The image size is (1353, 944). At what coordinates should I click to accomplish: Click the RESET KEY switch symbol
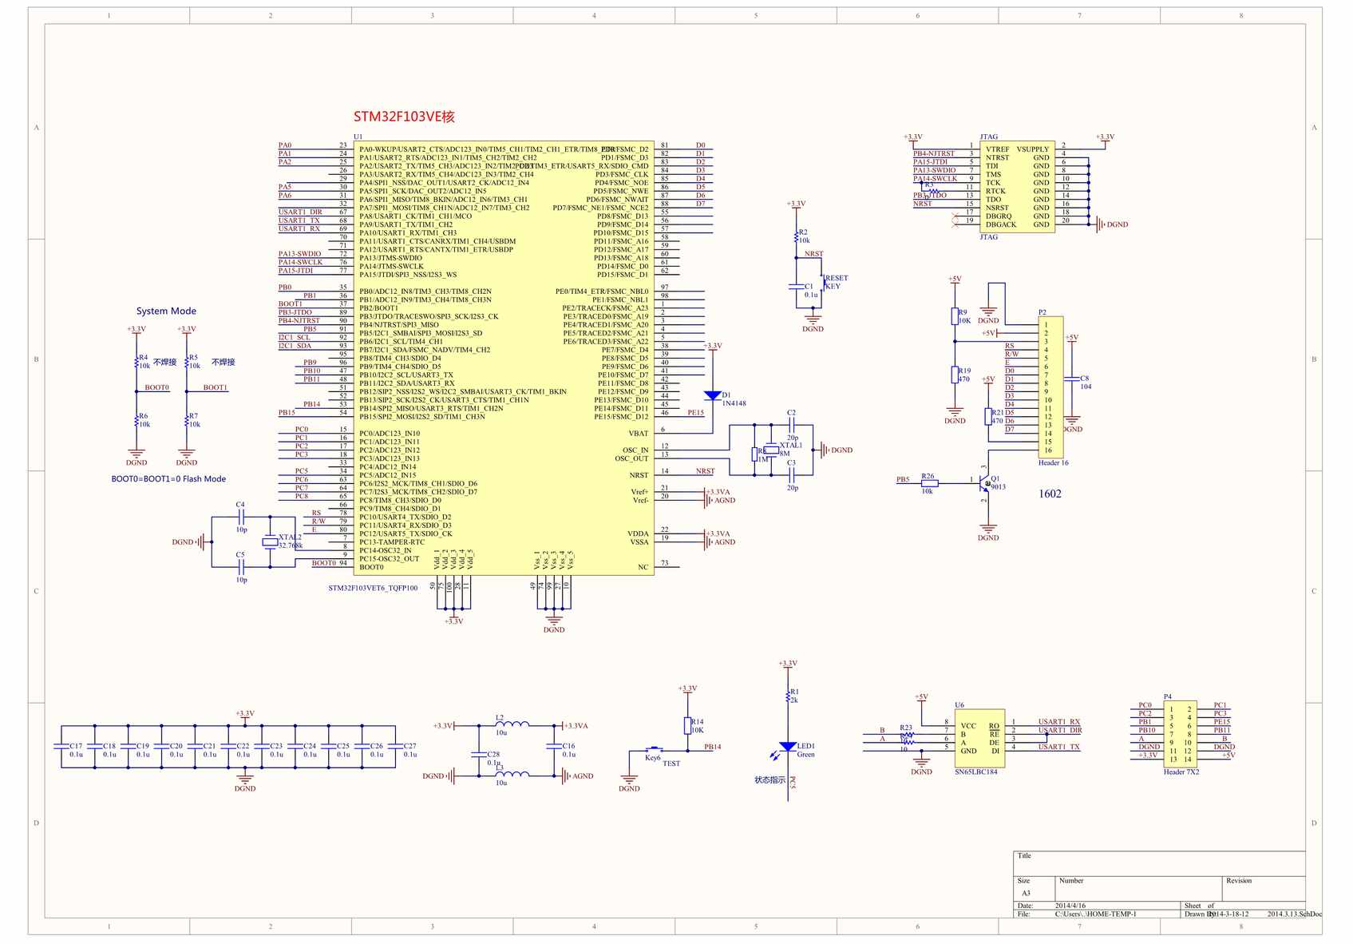pyautogui.click(x=822, y=283)
